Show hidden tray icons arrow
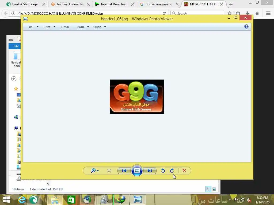 click(229, 200)
